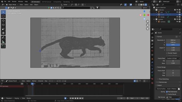Play the animation in reverse
This screenshot has height=102, width=182.
tap(75, 98)
